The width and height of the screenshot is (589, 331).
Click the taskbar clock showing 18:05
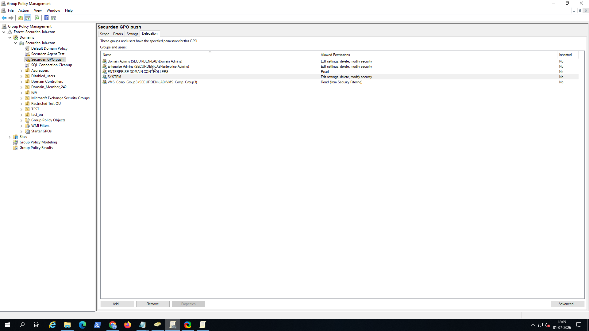[562, 325]
